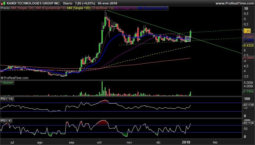This screenshot has width=255, height=145.
Task: Click the 05-ene-2018 date text
Action: 107,3
